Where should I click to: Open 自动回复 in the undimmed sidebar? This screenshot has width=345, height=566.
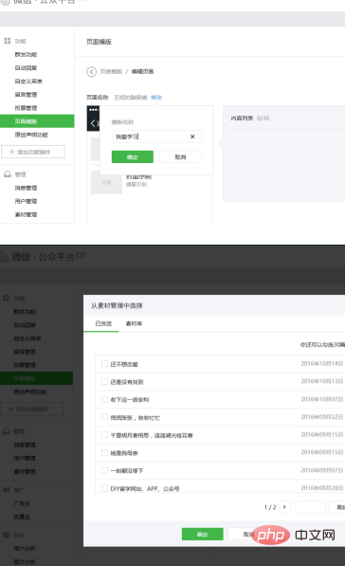(x=26, y=68)
